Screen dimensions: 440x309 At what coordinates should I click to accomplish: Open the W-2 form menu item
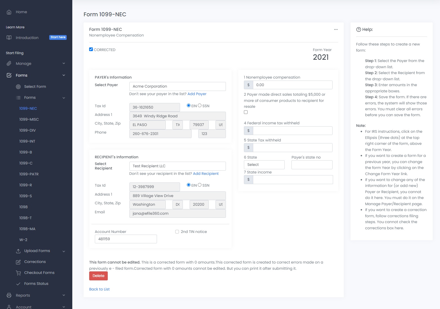(23, 240)
